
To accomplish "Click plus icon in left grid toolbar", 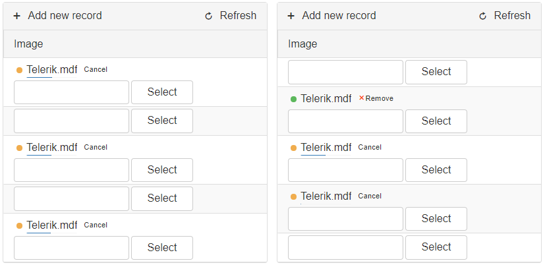I will click(x=17, y=16).
